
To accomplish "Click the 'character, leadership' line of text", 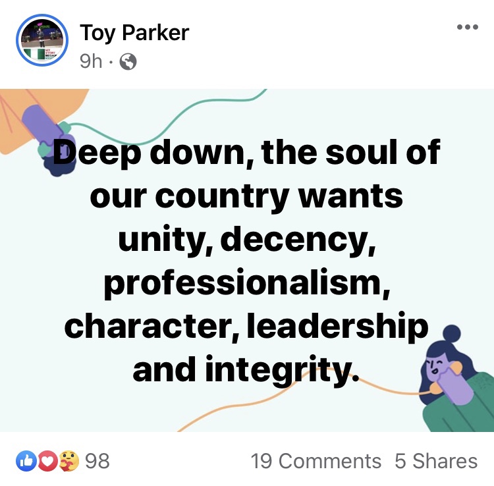I will coord(246,327).
